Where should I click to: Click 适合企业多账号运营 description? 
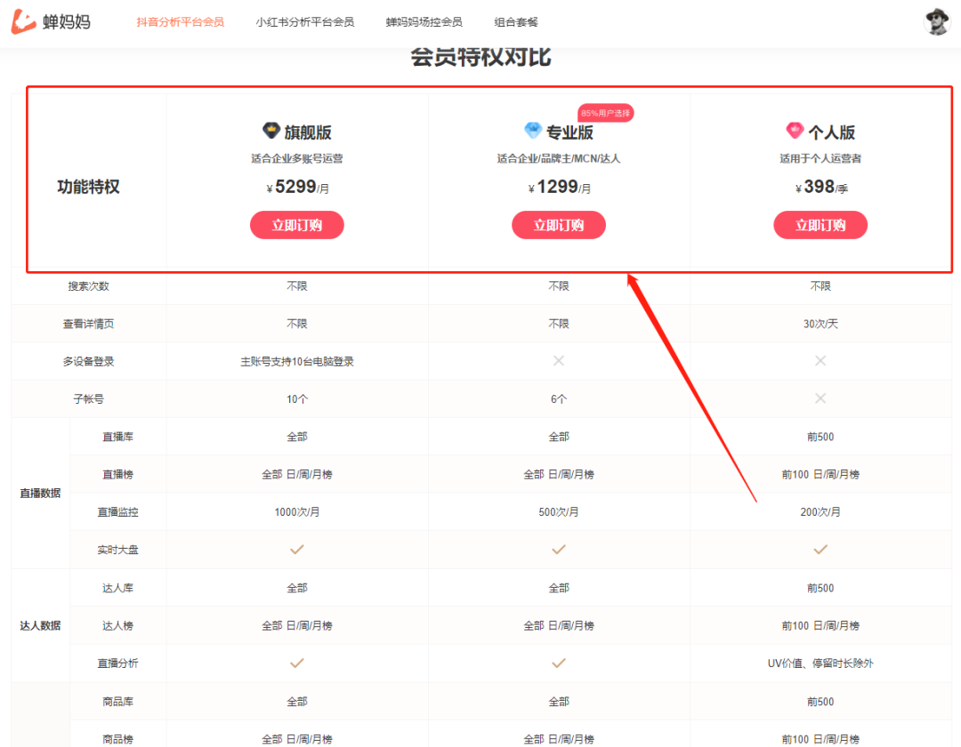(x=296, y=158)
